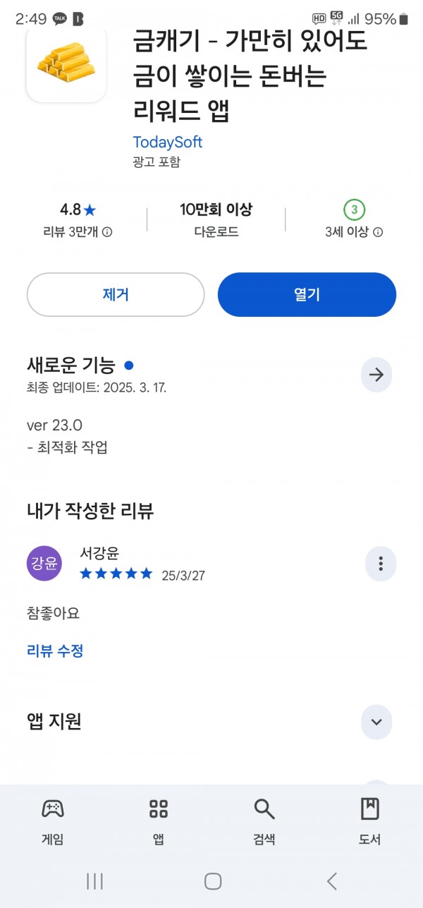
Task: Tap the info icon beside 3세 이상
Action: tap(378, 232)
